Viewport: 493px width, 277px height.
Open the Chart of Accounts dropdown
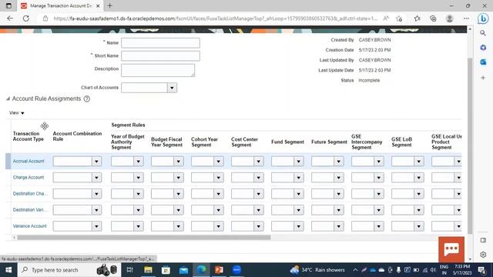click(172, 88)
